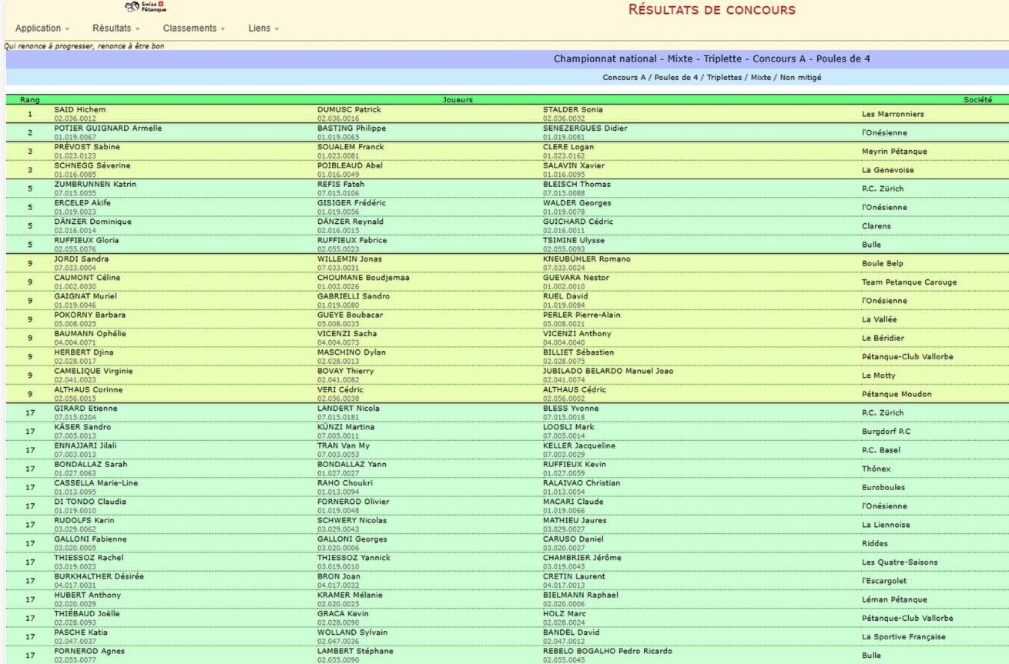Click the Burgdorf P.C club name
Screen dimensions: 1009x664
[x=887, y=432]
